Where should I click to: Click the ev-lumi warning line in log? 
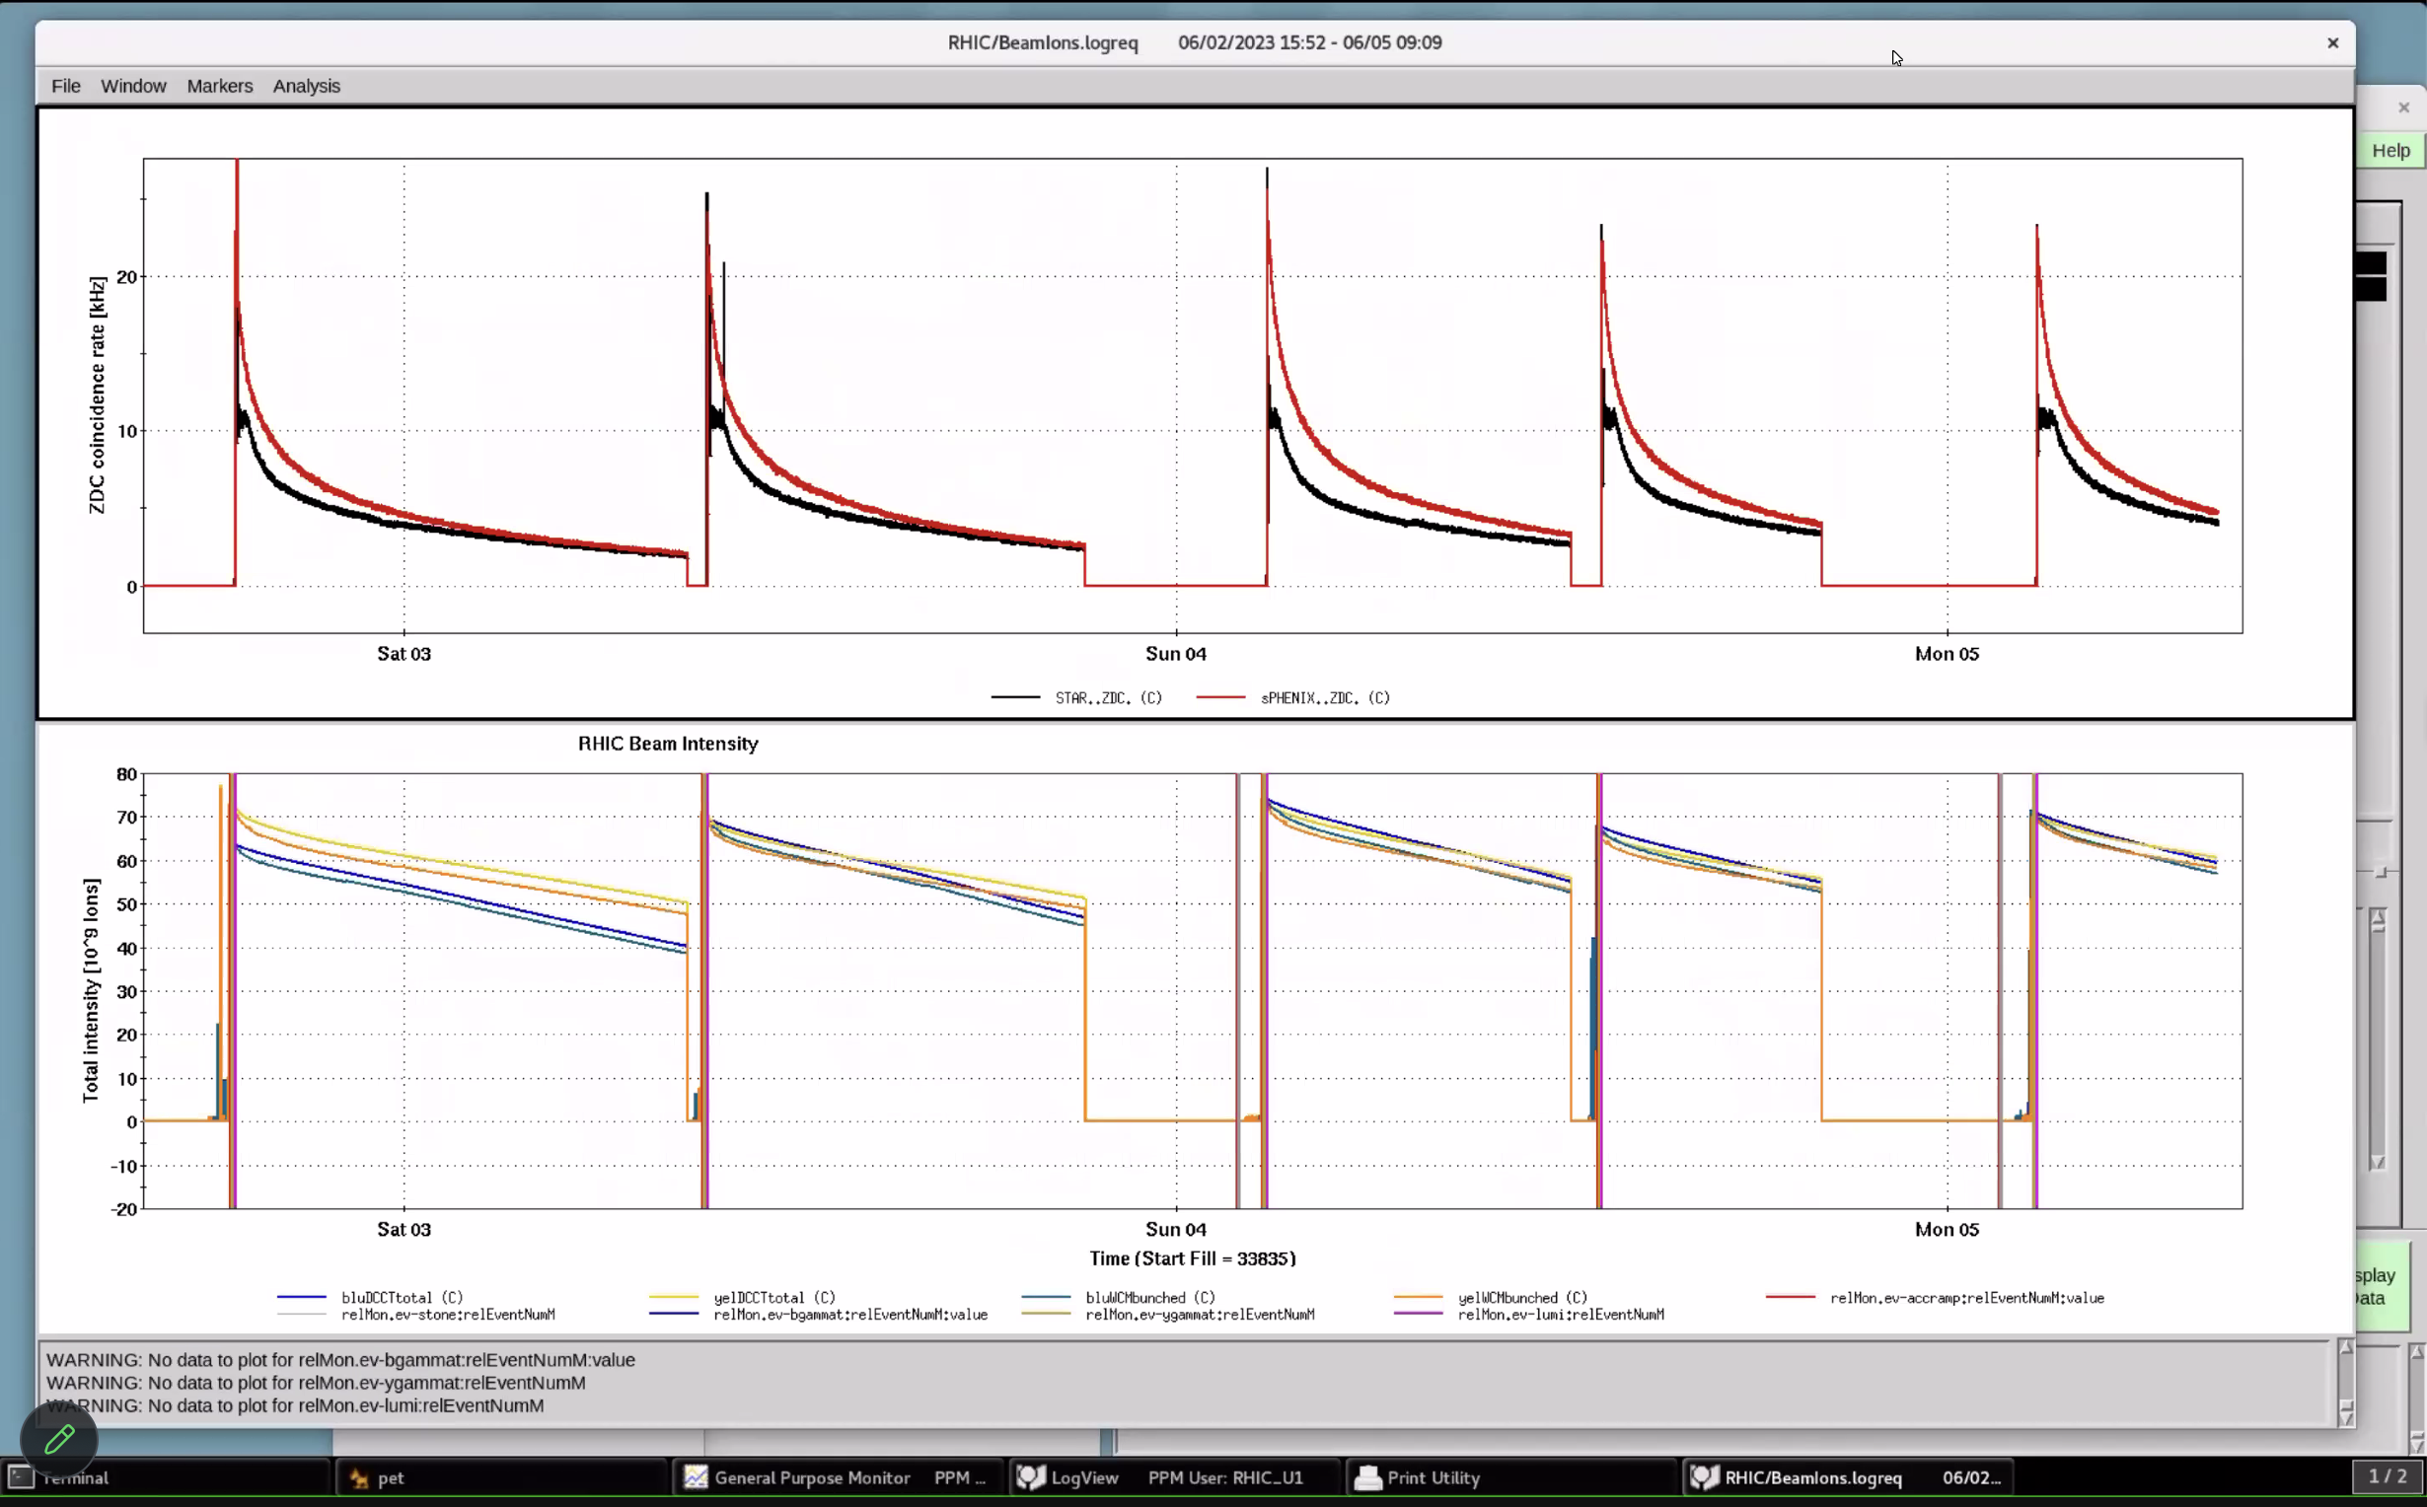295,1405
